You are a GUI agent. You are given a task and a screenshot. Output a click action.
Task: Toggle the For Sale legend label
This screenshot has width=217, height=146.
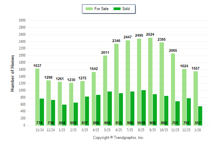[102, 9]
